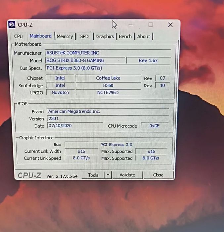Click the CPU-Z title bar text
Image resolution: width=224 pixels, height=232 pixels.
point(25,25)
